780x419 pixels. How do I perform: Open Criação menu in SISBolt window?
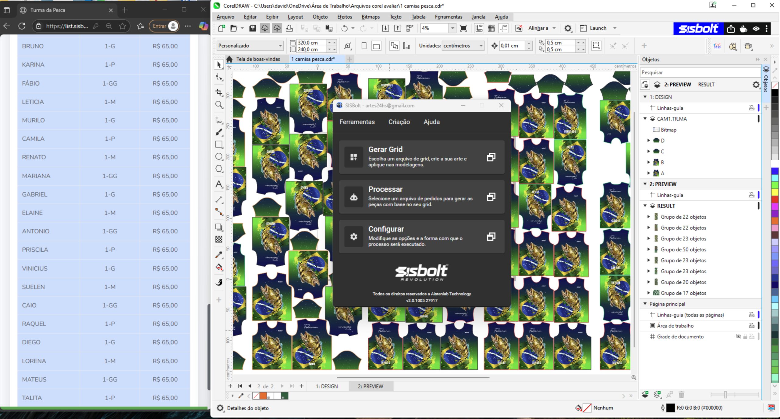(399, 122)
